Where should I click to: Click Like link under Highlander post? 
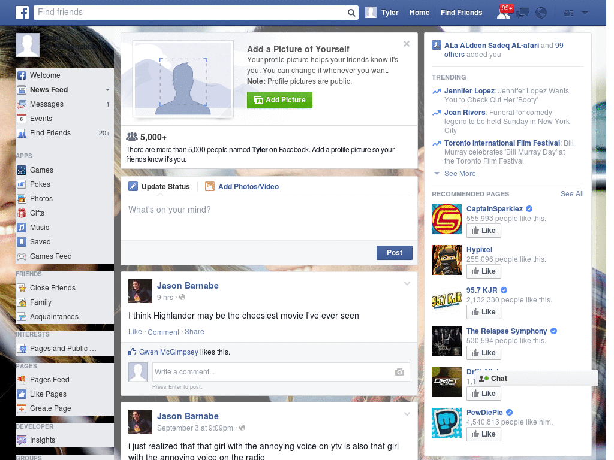(135, 332)
